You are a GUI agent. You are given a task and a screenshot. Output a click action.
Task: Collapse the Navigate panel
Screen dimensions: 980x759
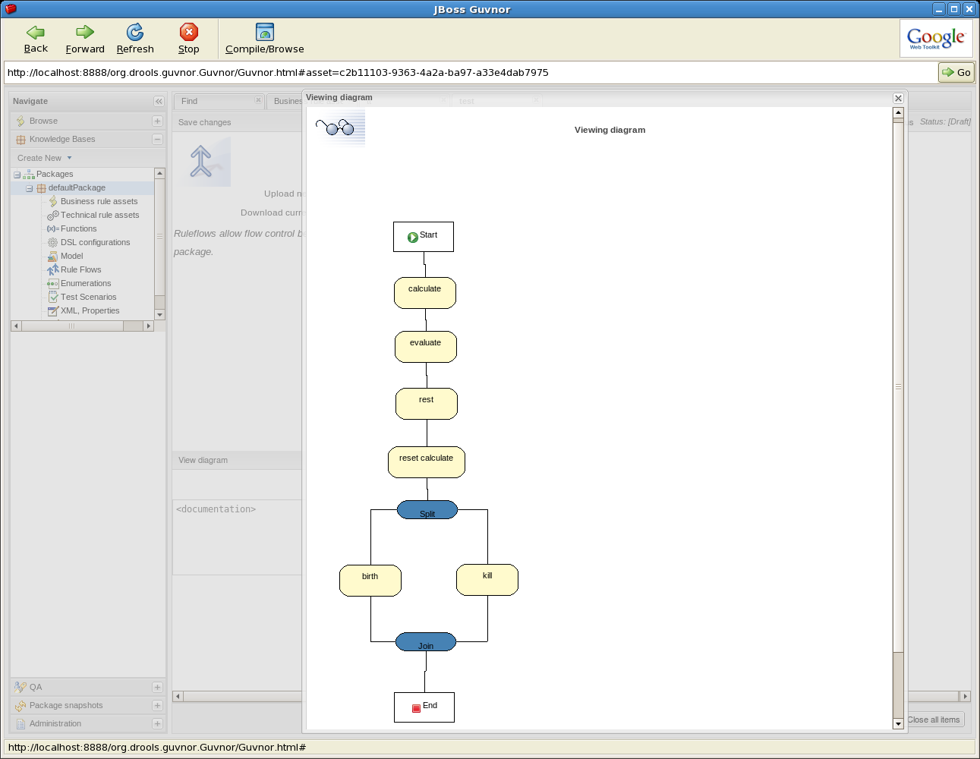tap(159, 102)
